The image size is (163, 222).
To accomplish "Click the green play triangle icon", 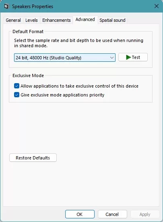I will click(x=128, y=57).
